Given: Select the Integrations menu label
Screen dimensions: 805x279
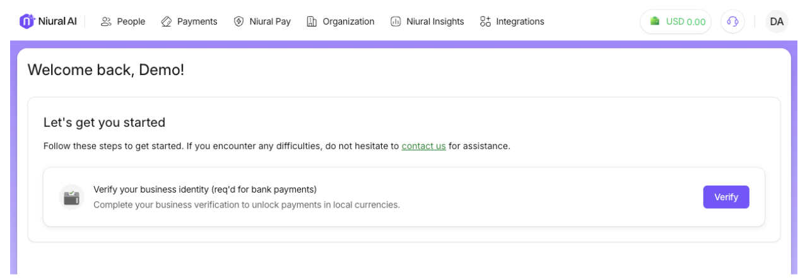Looking at the screenshot, I should (x=520, y=21).
